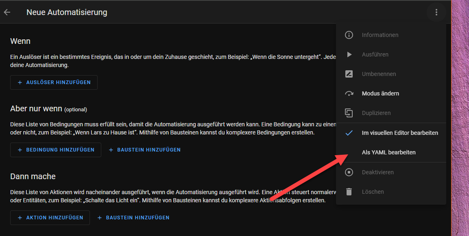Click the Deaktivieren stop icon
The image size is (469, 236).
tap(349, 172)
